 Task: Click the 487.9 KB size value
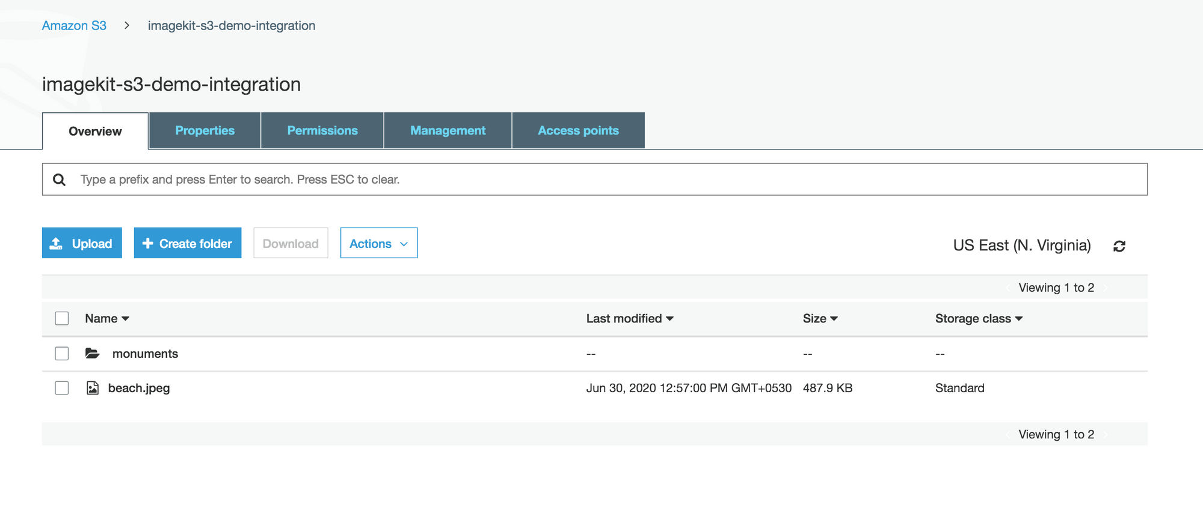828,388
